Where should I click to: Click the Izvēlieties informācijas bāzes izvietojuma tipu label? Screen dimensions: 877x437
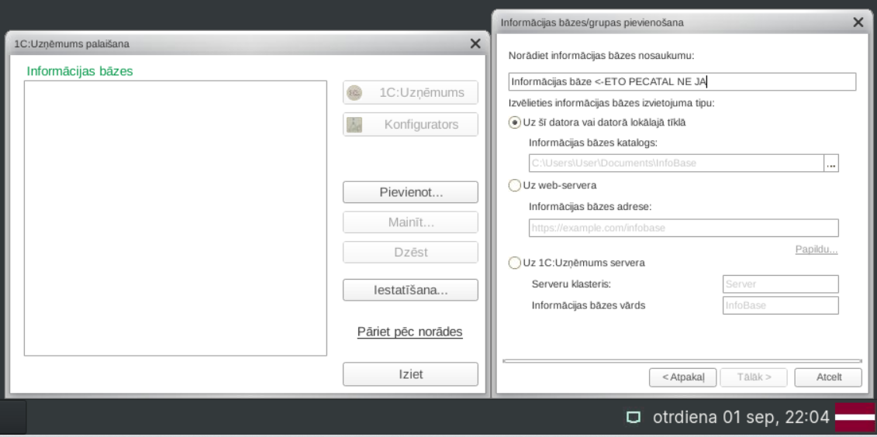(x=612, y=103)
